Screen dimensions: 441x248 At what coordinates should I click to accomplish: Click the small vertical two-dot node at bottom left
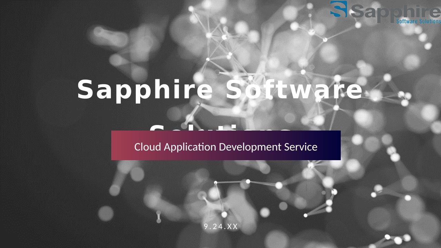pos(158,217)
